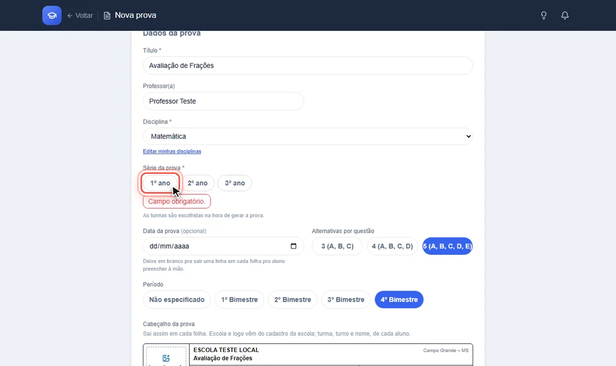Click Avaliação de Frações in header preview

pyautogui.click(x=223, y=358)
